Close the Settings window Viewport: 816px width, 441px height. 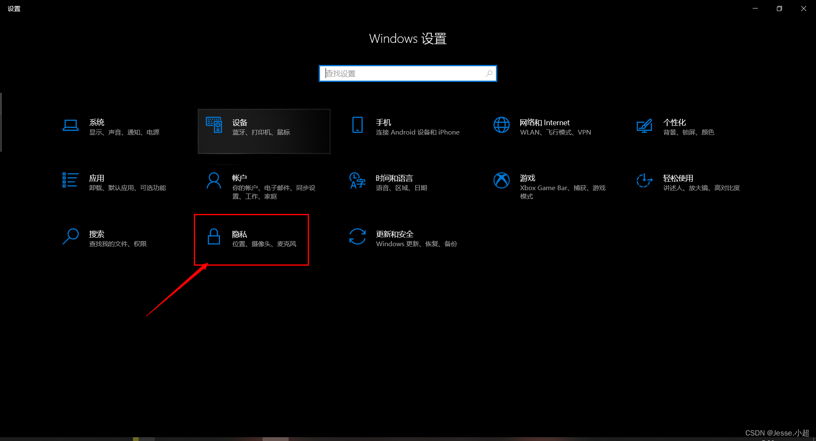point(804,8)
